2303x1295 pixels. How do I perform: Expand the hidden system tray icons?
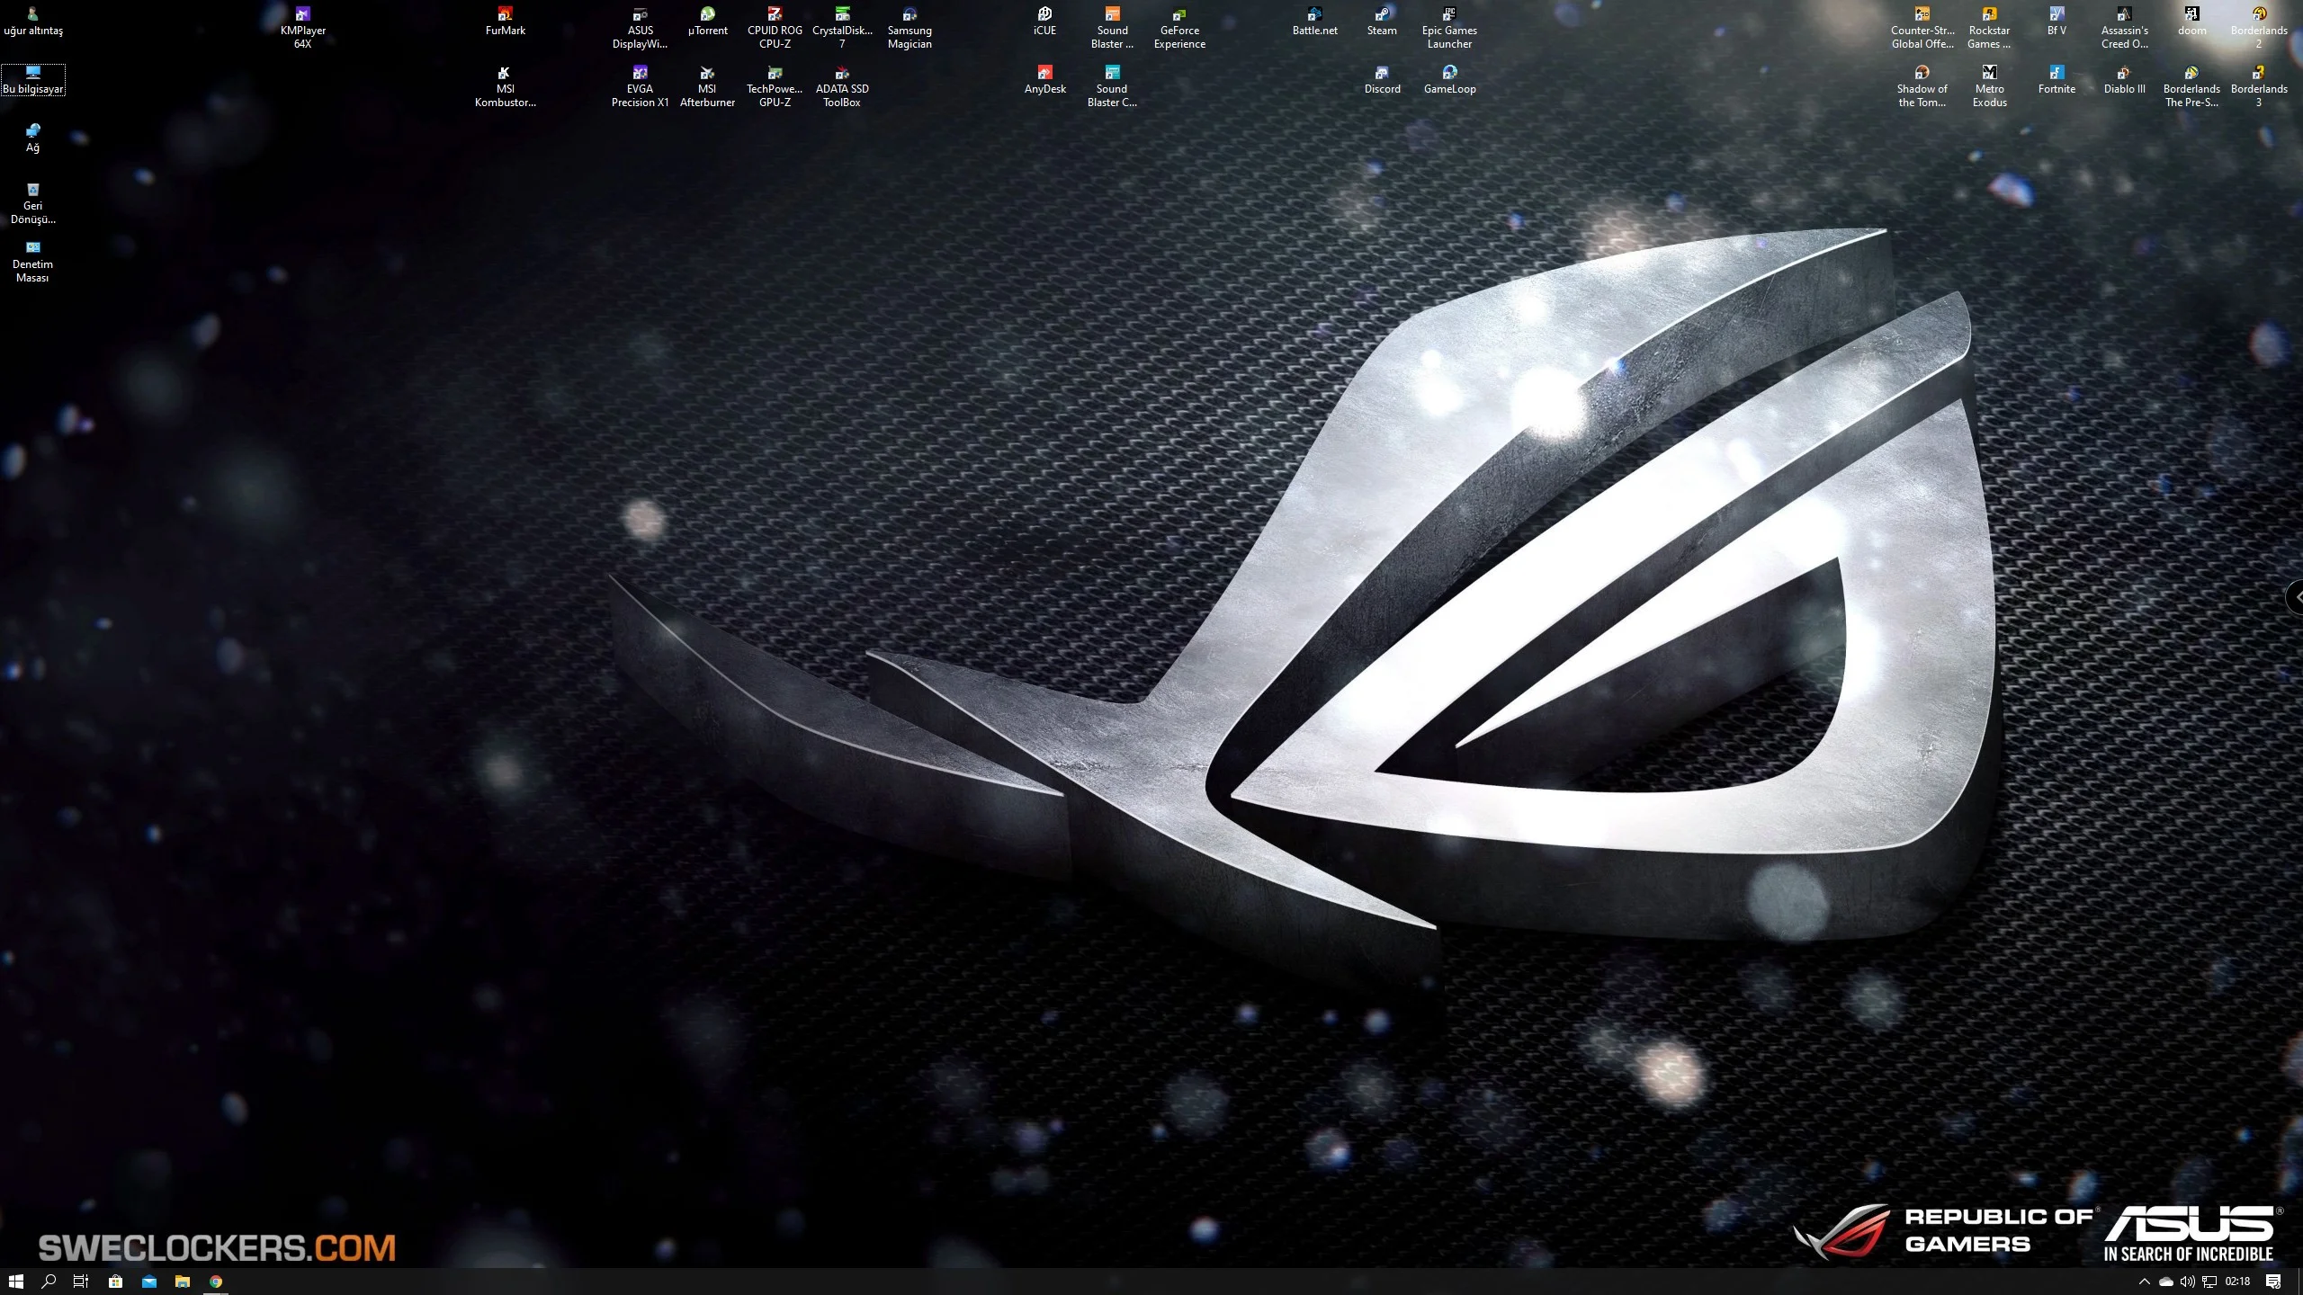pyautogui.click(x=2144, y=1282)
